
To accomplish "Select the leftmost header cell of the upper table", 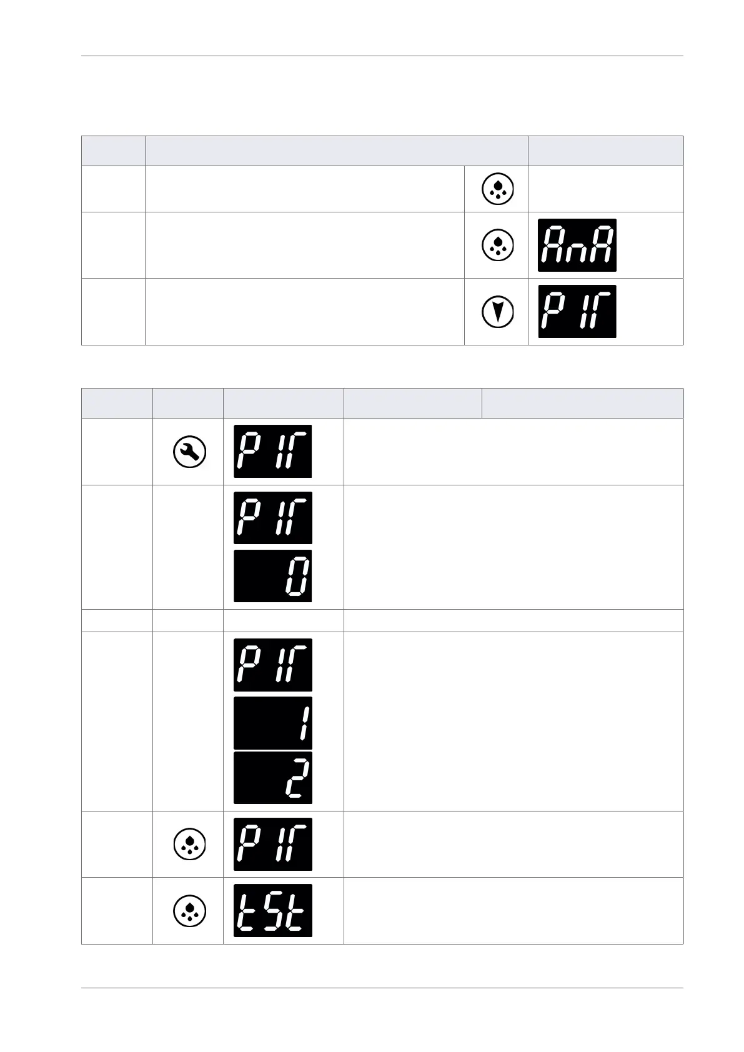I will (113, 151).
